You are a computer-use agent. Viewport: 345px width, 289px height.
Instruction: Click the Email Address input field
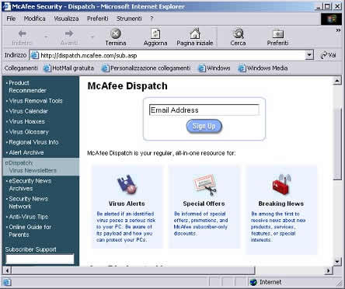pos(204,110)
